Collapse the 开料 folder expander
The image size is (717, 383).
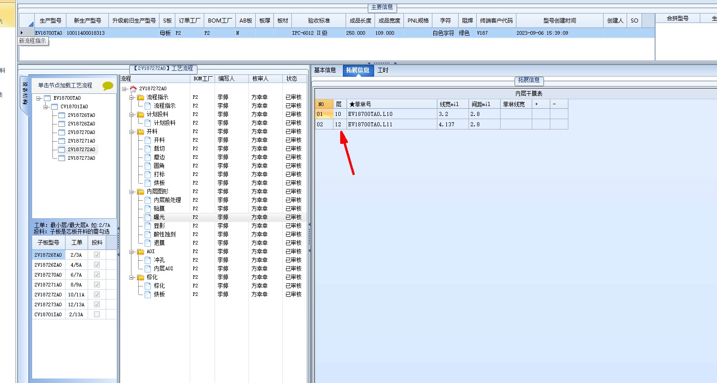click(131, 132)
